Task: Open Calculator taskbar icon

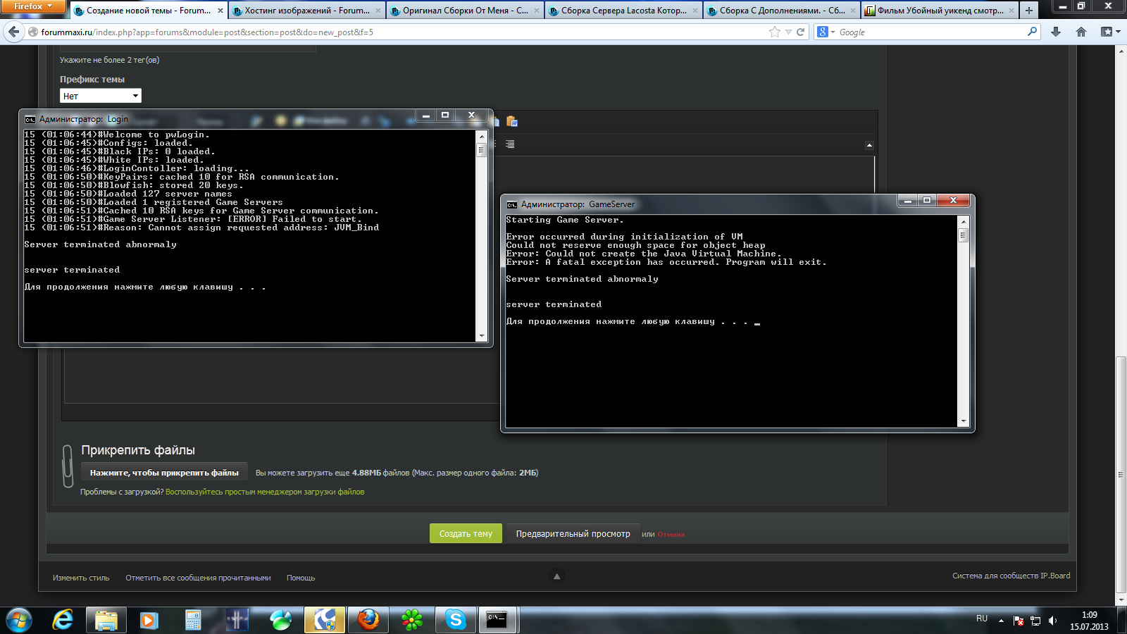Action: (193, 620)
